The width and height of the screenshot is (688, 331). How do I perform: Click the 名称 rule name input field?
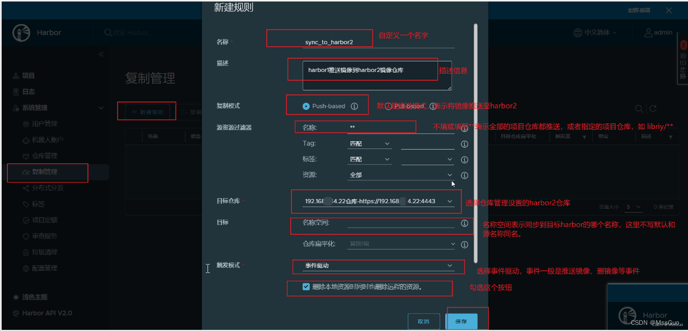pyautogui.click(x=379, y=42)
